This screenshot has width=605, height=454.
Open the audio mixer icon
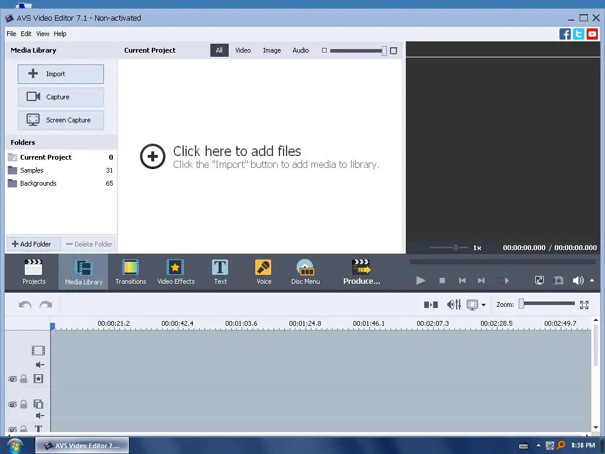tap(454, 304)
